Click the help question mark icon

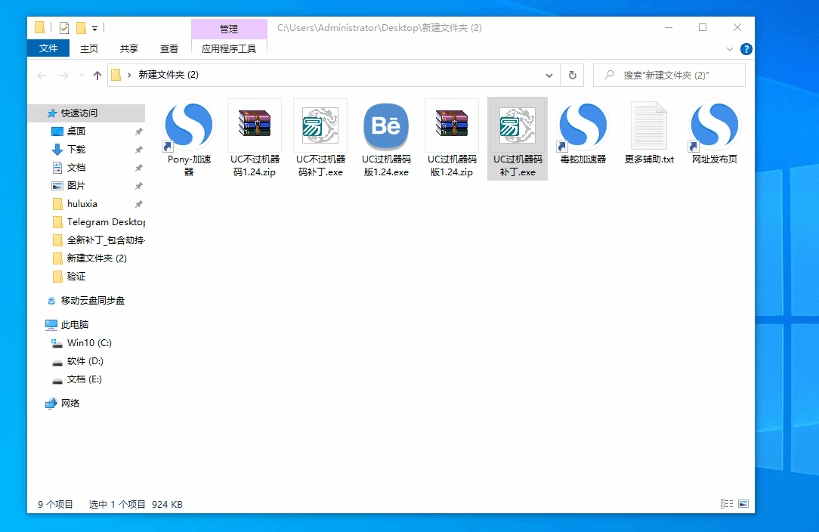point(746,49)
